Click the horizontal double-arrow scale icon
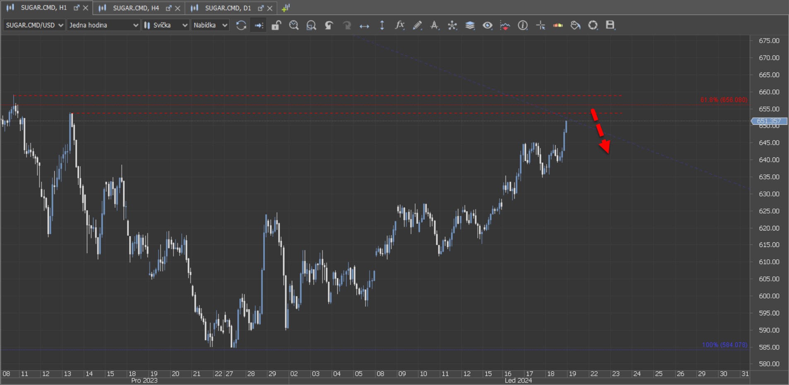The image size is (789, 385). click(x=364, y=26)
